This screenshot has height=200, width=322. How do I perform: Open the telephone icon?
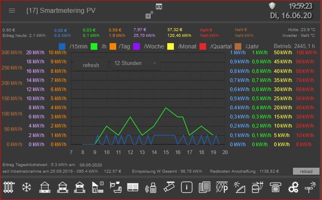click(275, 187)
